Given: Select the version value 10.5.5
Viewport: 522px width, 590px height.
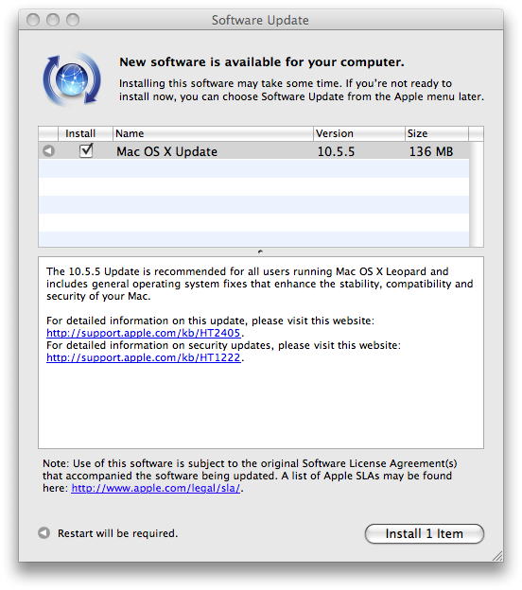Looking at the screenshot, I should [336, 151].
